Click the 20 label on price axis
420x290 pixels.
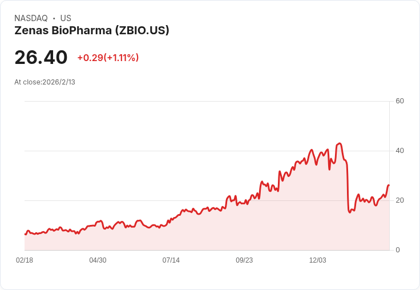tap(400, 200)
